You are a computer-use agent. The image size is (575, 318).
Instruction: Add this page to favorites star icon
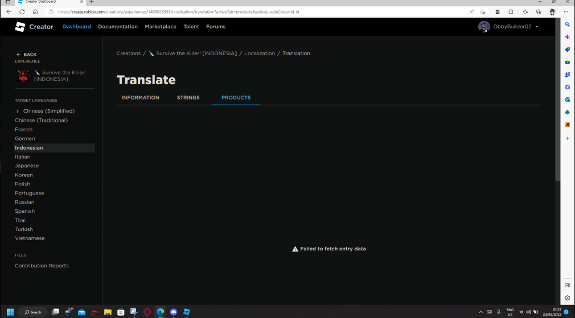pos(483,12)
